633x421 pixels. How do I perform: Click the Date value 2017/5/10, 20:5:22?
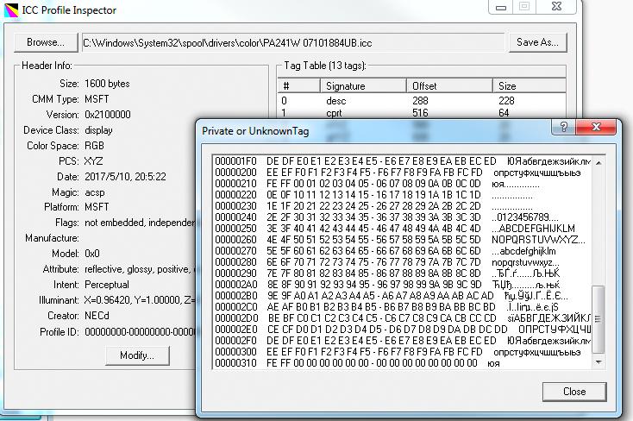coord(125,177)
